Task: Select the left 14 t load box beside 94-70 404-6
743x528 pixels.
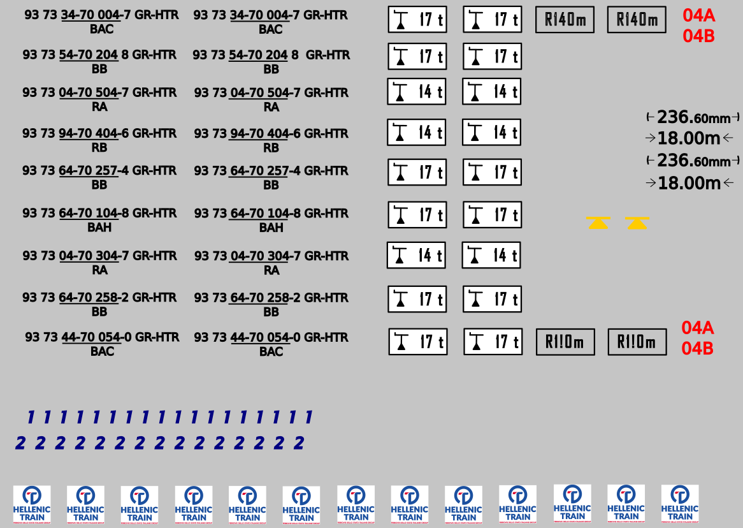Action: 417,133
